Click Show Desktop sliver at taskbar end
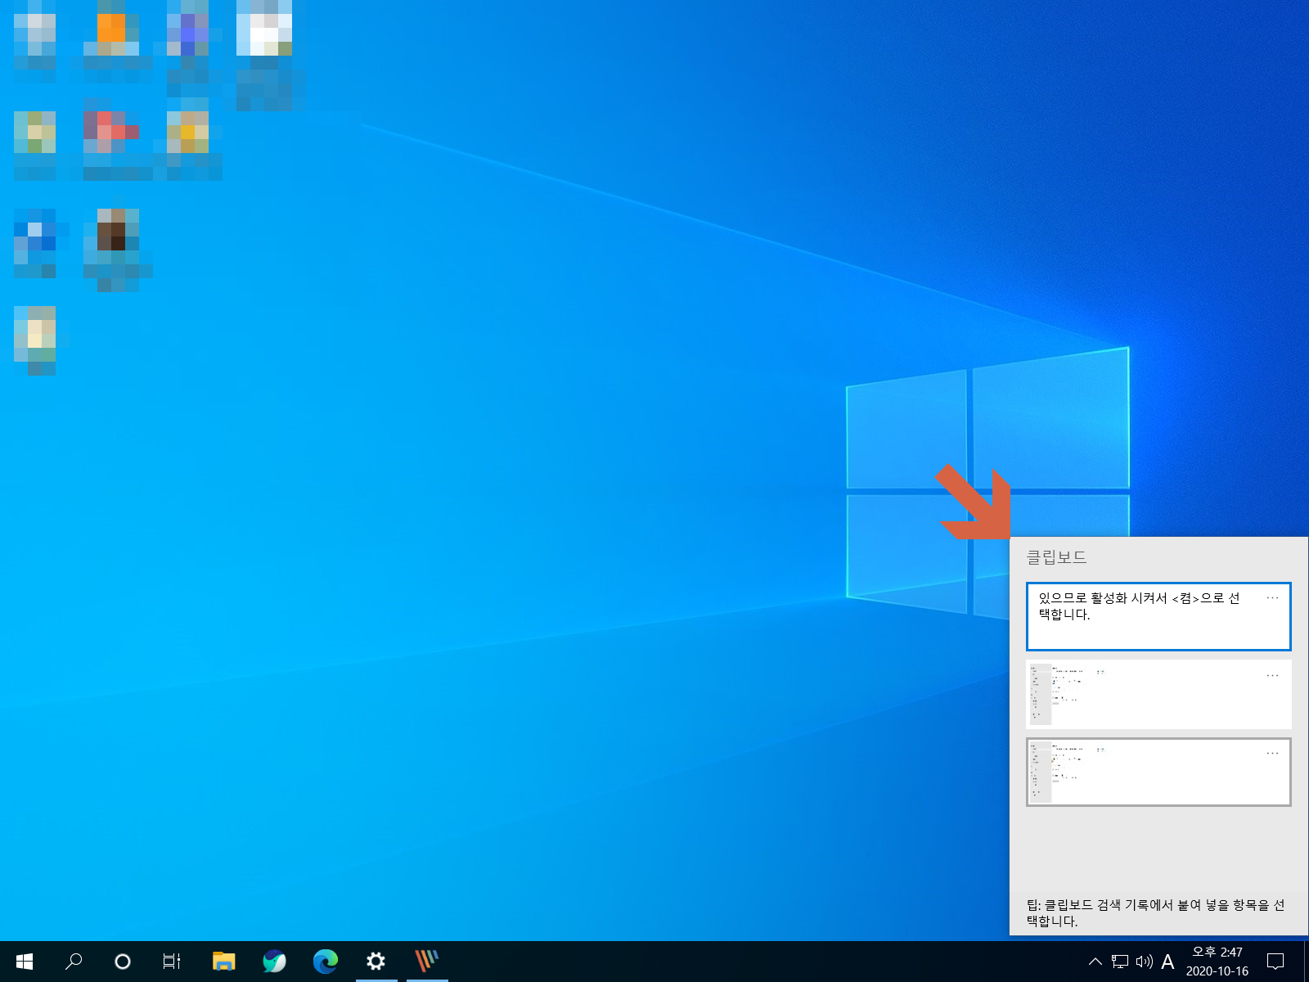This screenshot has height=982, width=1309. coord(1306,962)
